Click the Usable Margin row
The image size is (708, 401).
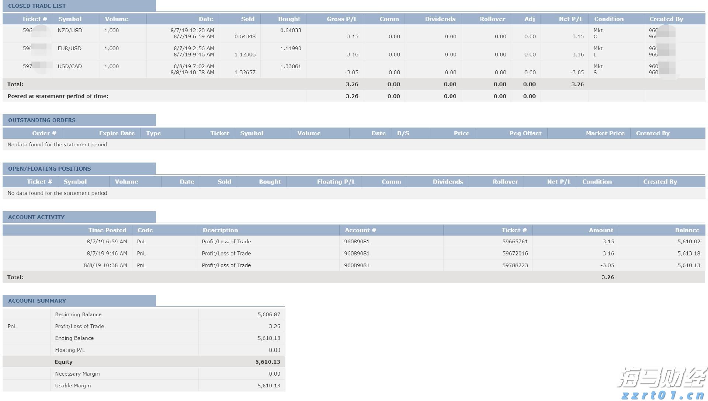(x=73, y=386)
